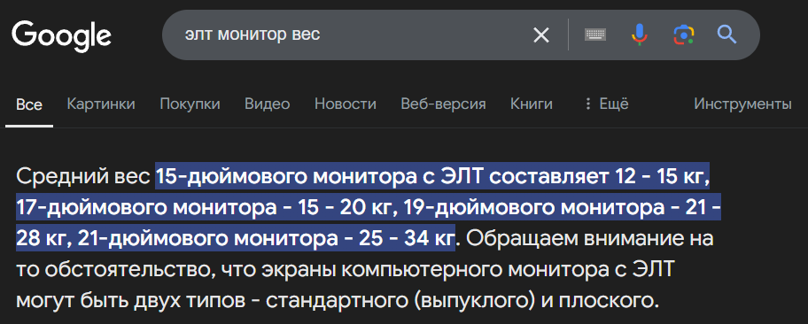Start voice search with microphone icon
808x324 pixels.
(639, 35)
